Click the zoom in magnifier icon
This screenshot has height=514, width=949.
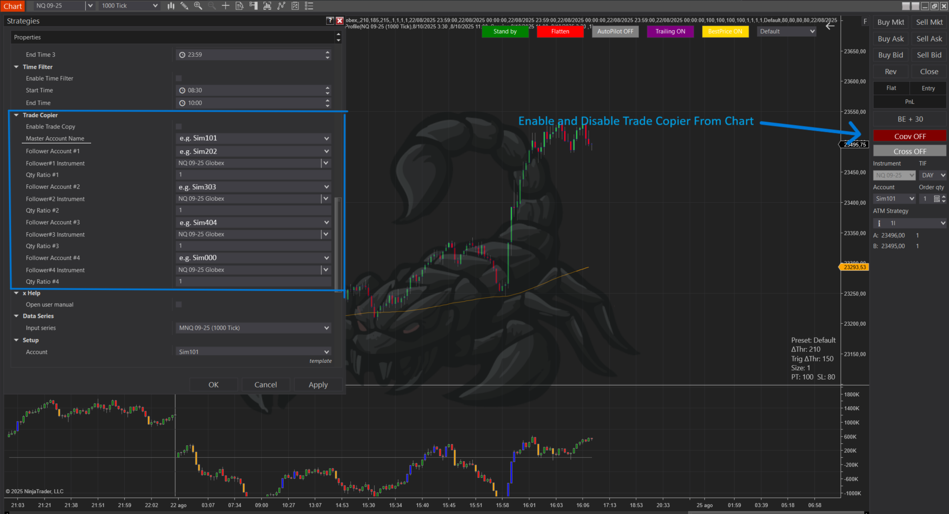[x=198, y=6]
